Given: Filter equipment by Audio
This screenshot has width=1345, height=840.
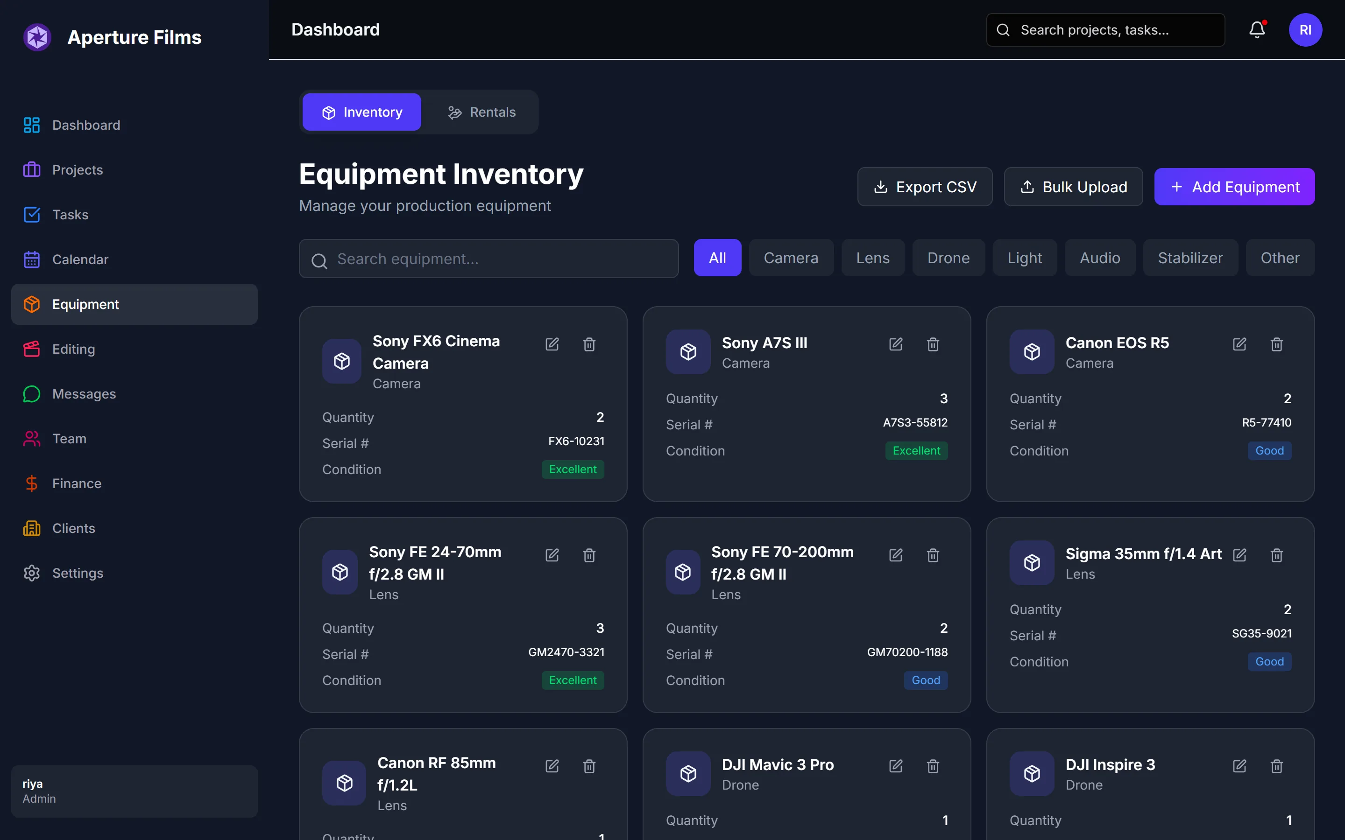Looking at the screenshot, I should coord(1099,258).
